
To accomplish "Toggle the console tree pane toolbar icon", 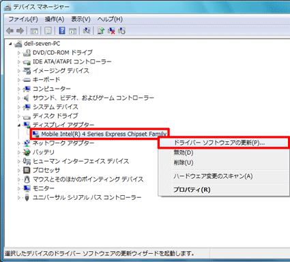I will coord(34,31).
